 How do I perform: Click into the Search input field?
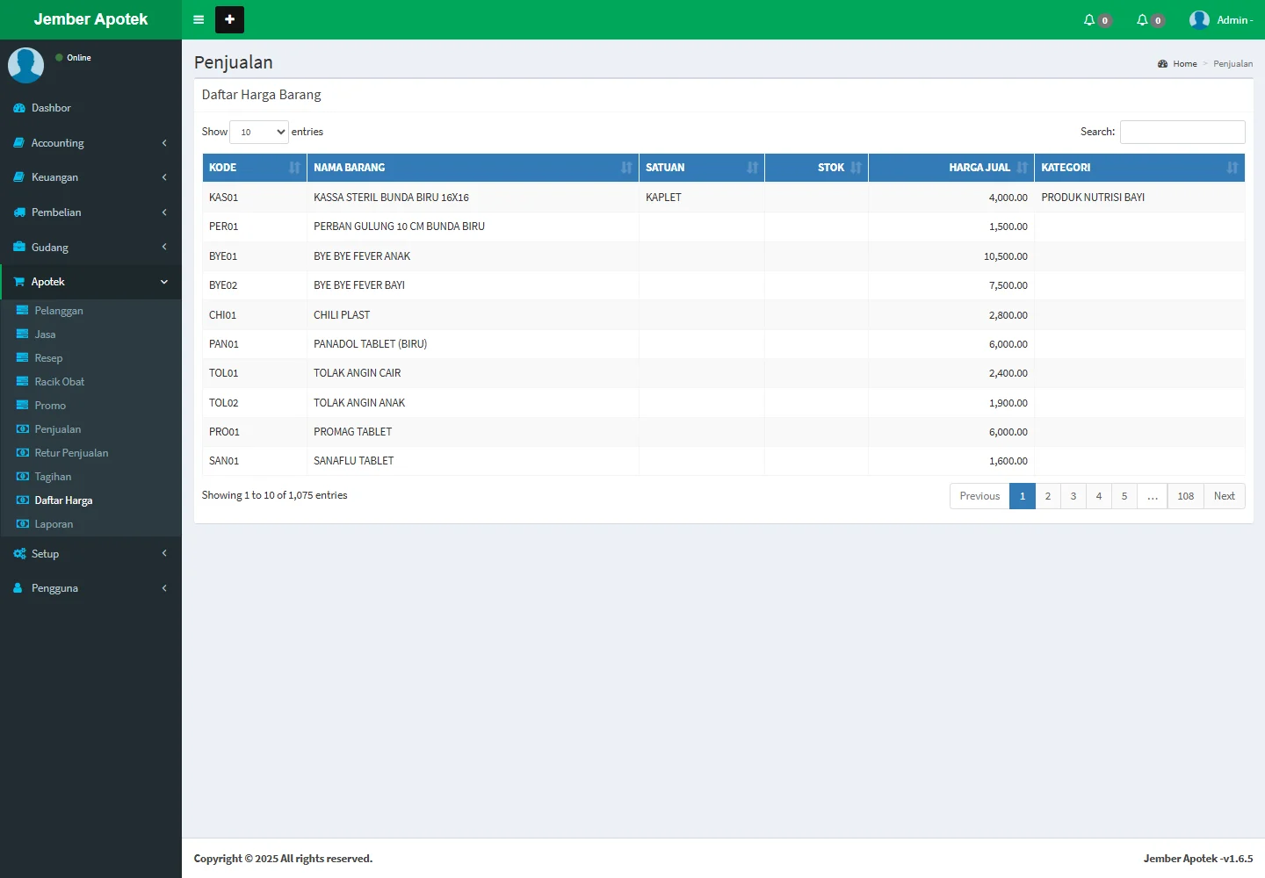click(1182, 132)
